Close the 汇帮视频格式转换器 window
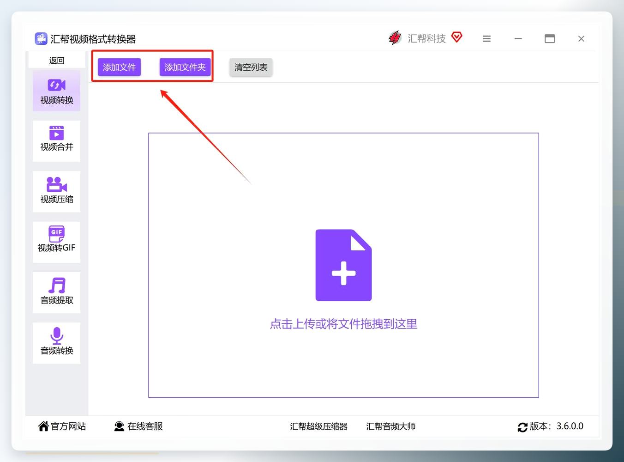624x462 pixels. click(x=581, y=39)
